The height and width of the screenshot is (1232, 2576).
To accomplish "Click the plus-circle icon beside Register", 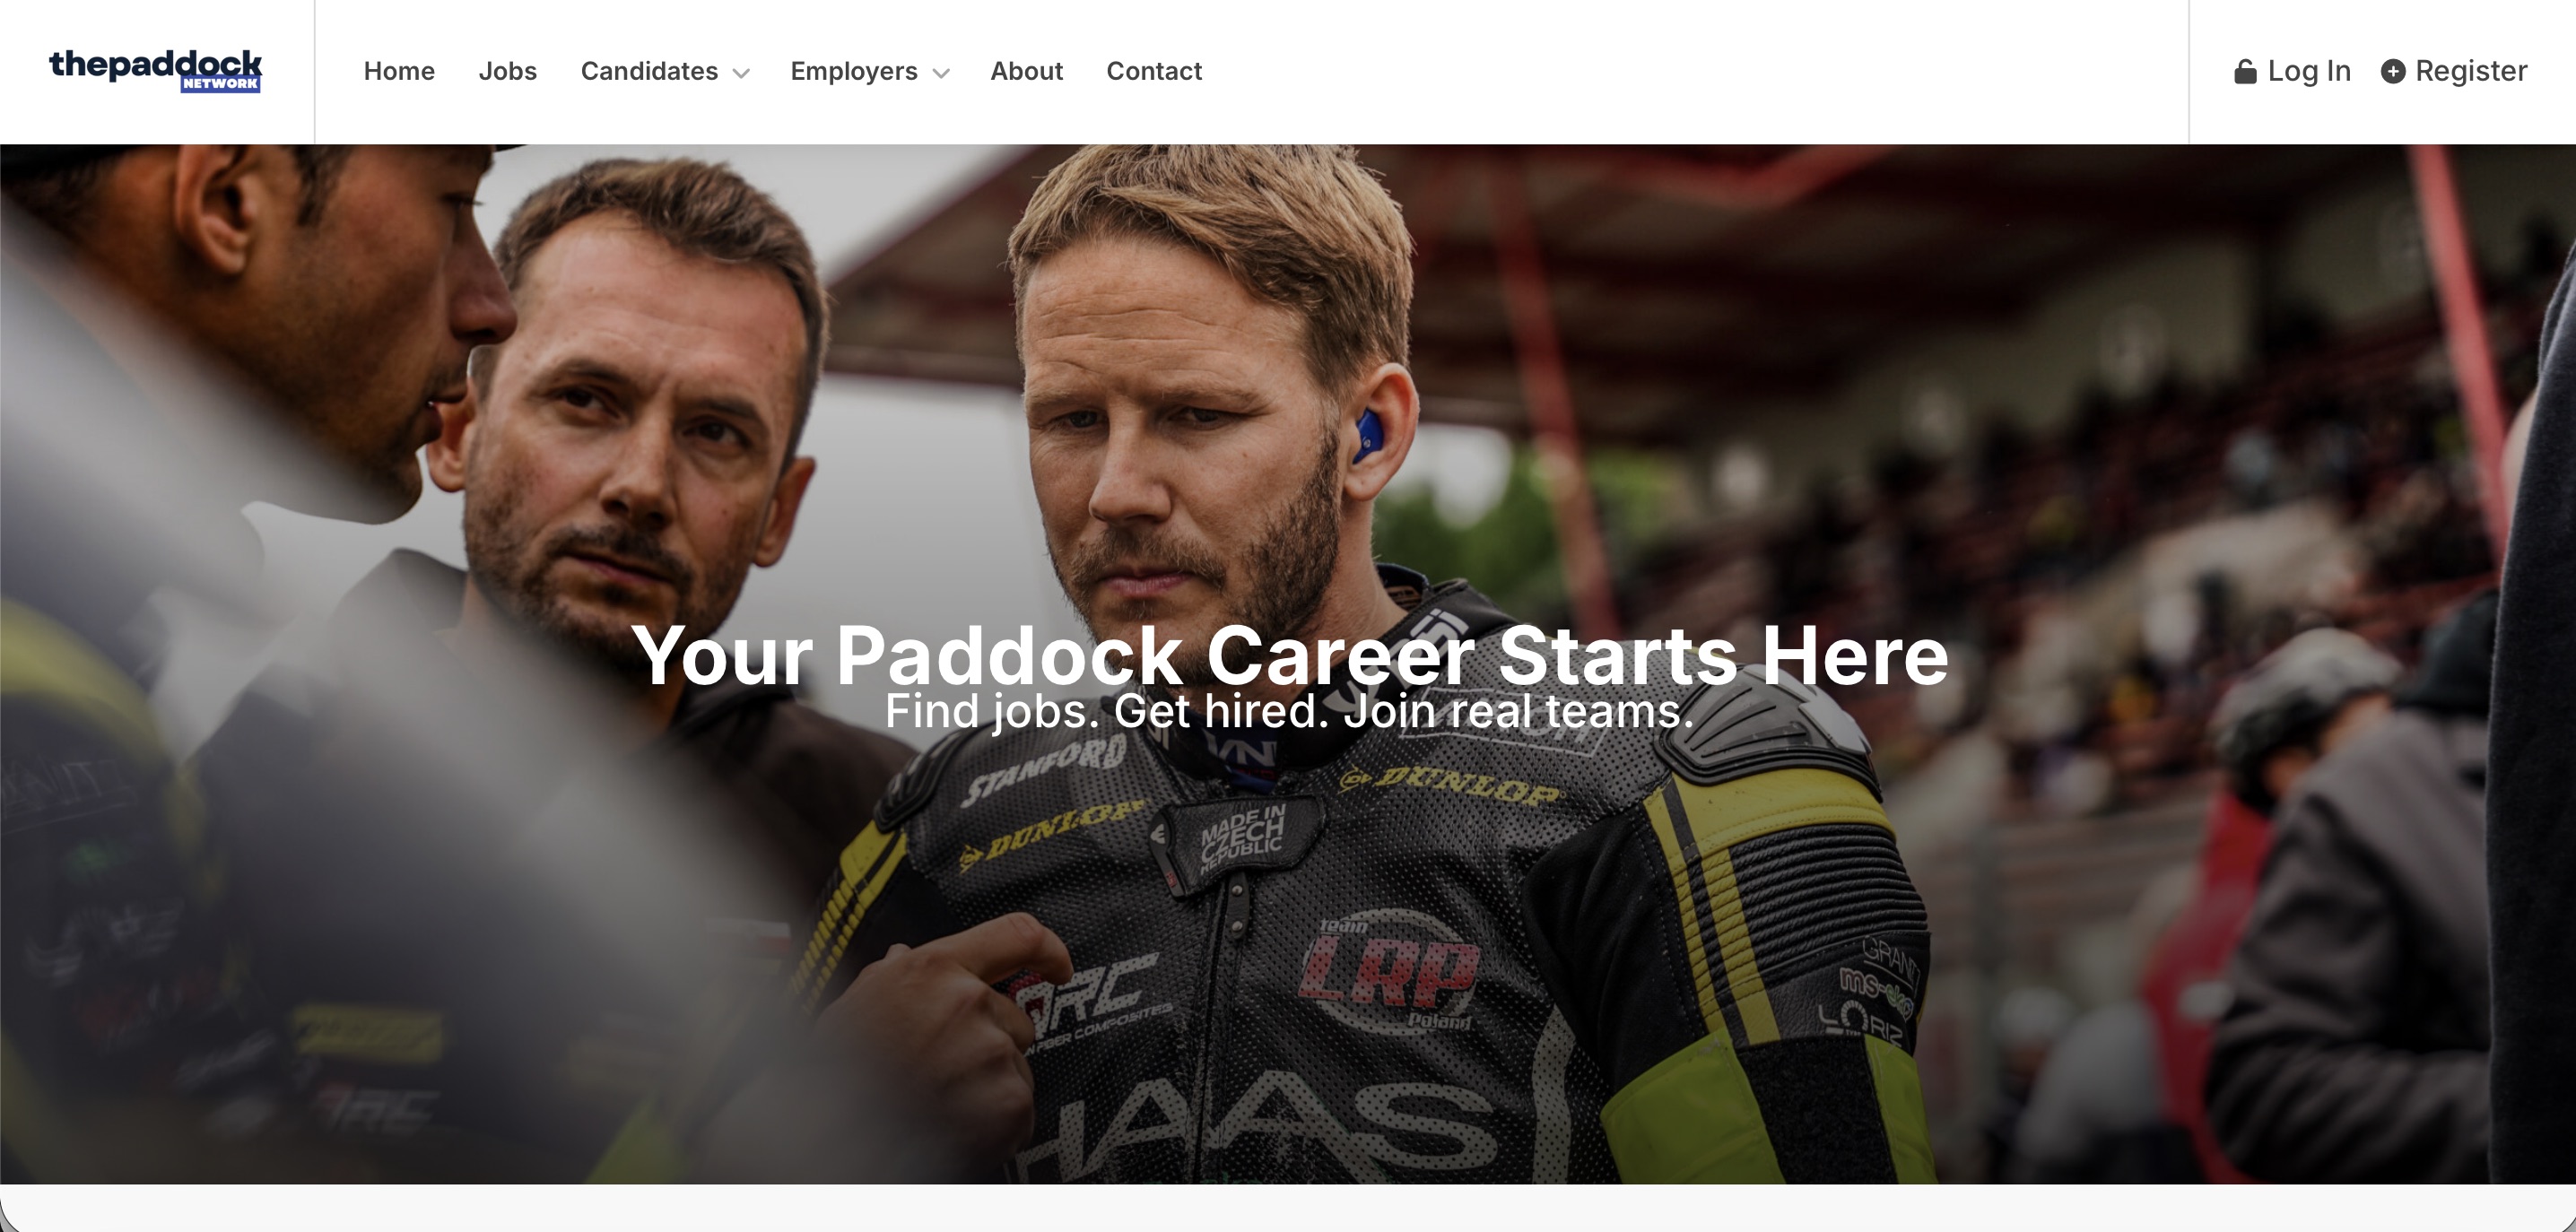I will tap(2392, 71).
